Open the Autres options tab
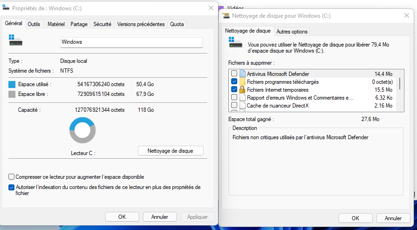The width and height of the screenshot is (417, 230). [292, 32]
